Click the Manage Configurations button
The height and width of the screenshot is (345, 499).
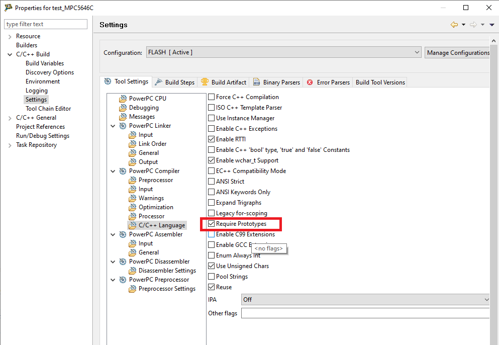click(x=458, y=52)
